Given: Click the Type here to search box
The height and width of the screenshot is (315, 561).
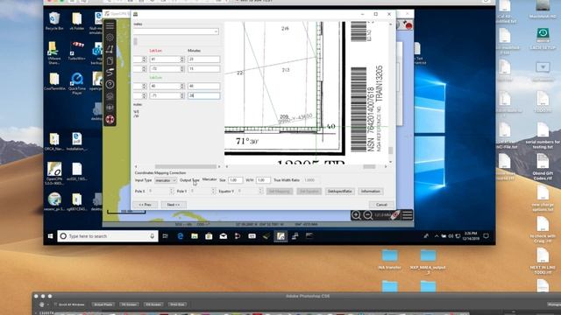Looking at the screenshot, I should 108,236.
